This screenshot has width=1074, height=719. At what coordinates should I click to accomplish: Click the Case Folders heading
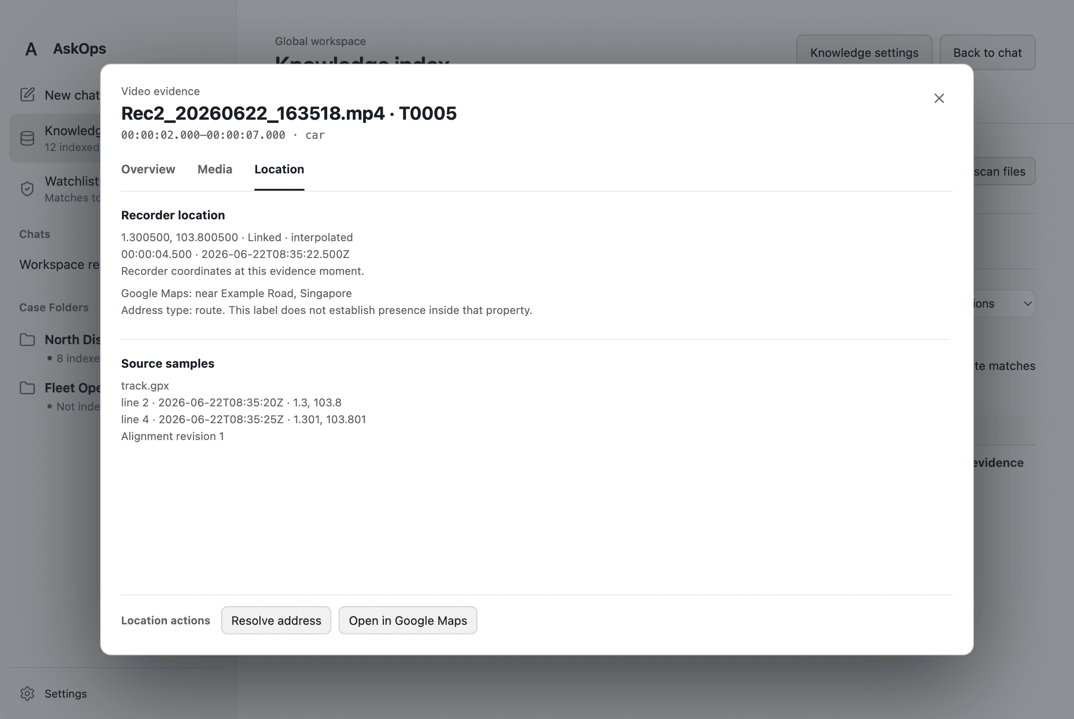[54, 307]
